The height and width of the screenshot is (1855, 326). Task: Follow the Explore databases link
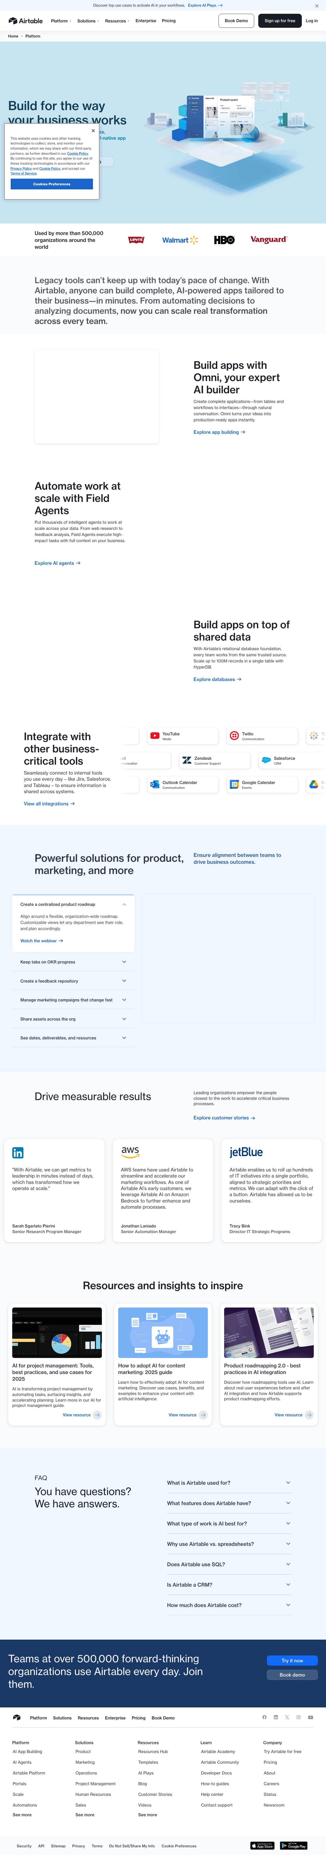pyautogui.click(x=217, y=679)
